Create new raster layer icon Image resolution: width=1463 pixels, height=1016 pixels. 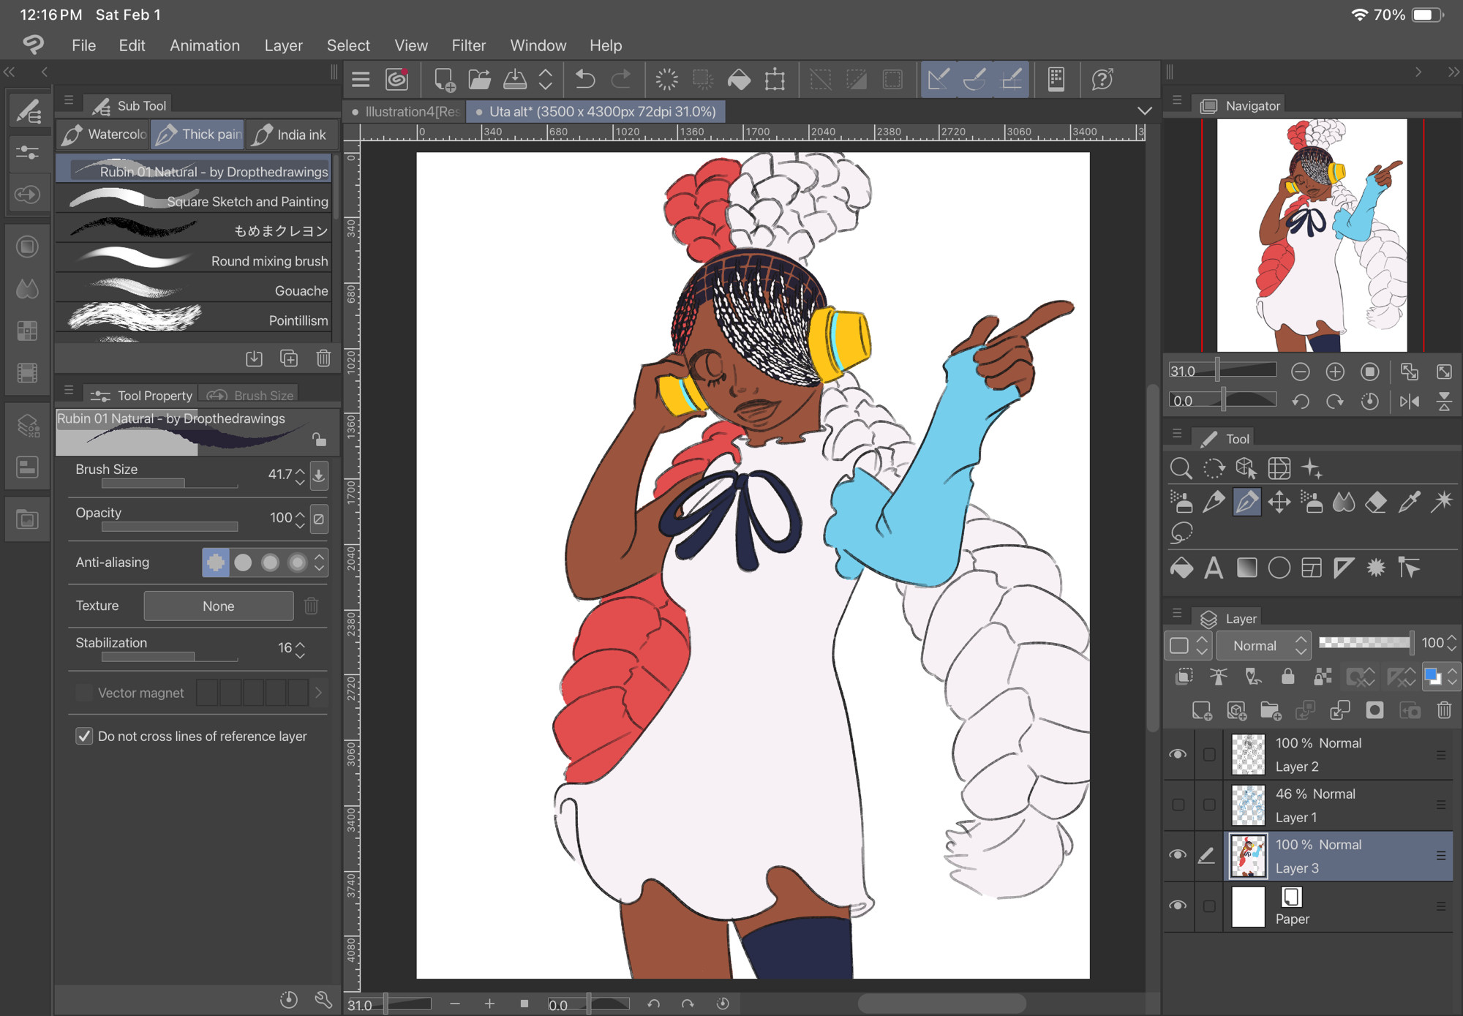coord(1202,710)
